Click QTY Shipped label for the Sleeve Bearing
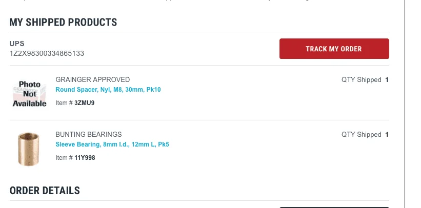Viewport: 421px width, 208px height. point(361,135)
